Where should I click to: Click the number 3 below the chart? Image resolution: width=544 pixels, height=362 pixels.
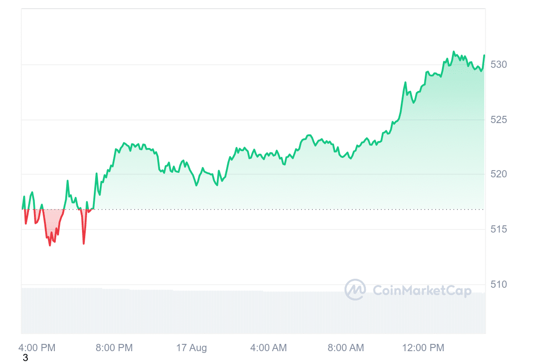coord(25,358)
